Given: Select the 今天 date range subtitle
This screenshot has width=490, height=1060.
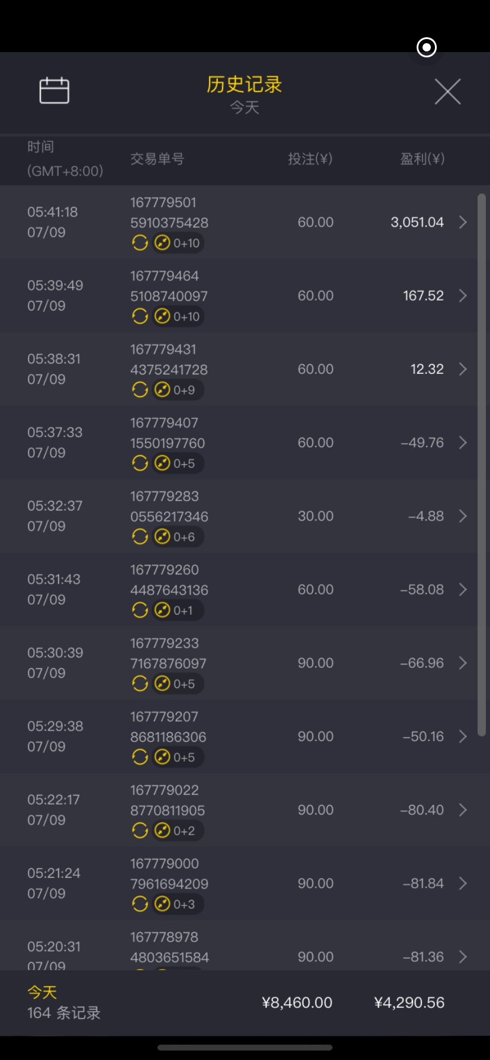Looking at the screenshot, I should pyautogui.click(x=244, y=108).
